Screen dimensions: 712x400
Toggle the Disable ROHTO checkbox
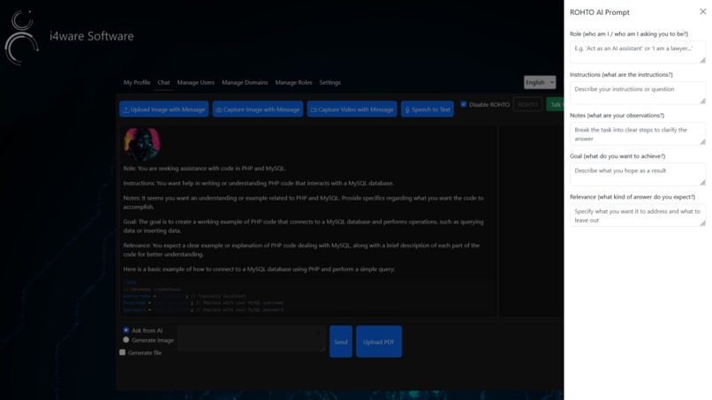click(x=464, y=104)
